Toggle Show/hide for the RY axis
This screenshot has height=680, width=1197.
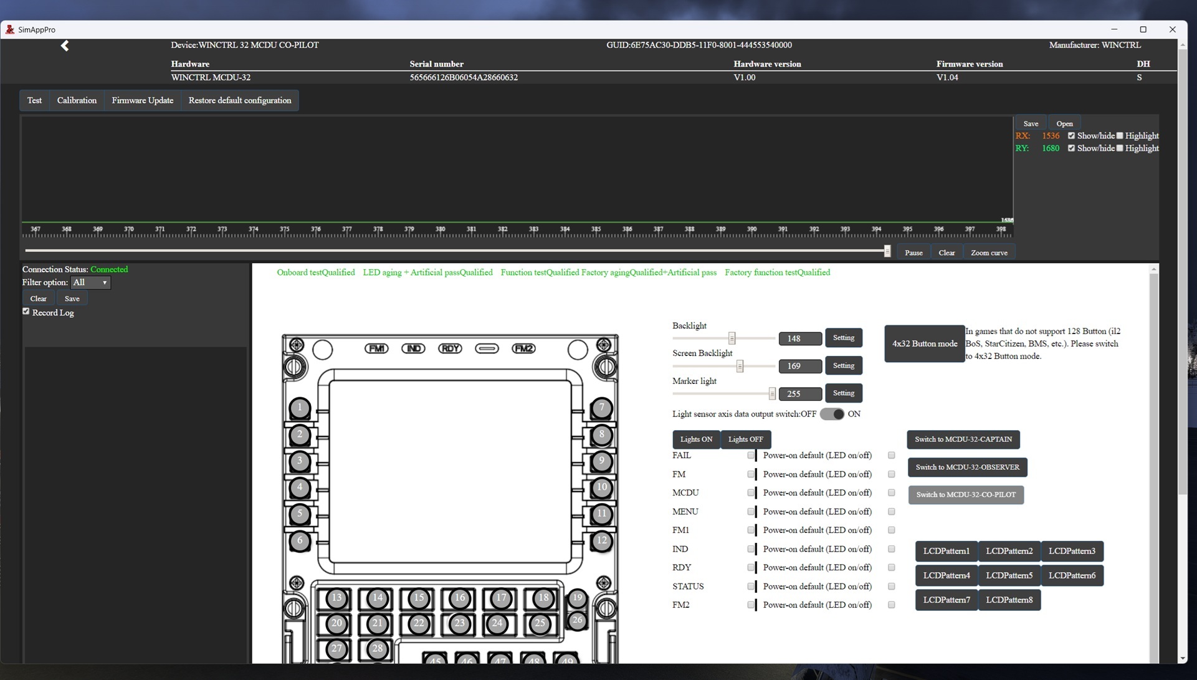(x=1071, y=148)
